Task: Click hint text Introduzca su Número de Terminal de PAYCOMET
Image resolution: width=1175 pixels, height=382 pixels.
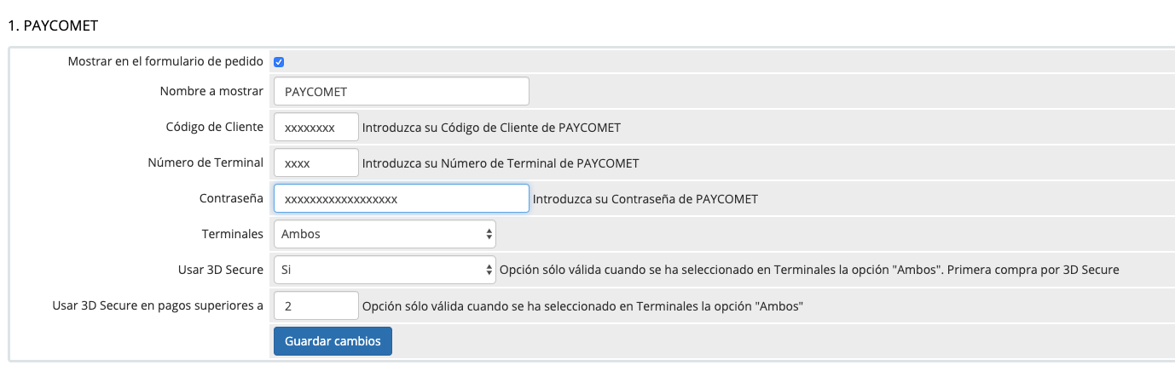Action: pyautogui.click(x=501, y=163)
